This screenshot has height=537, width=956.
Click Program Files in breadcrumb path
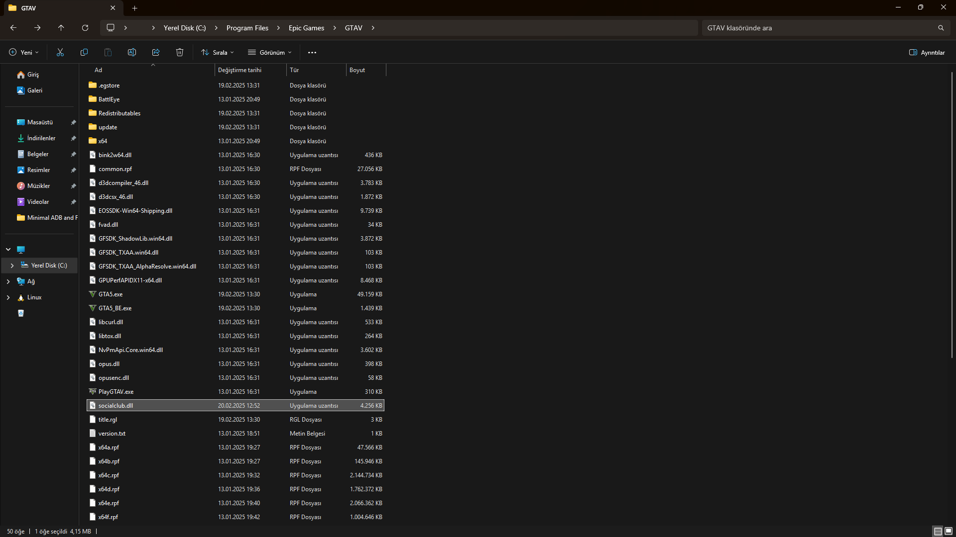click(x=247, y=28)
